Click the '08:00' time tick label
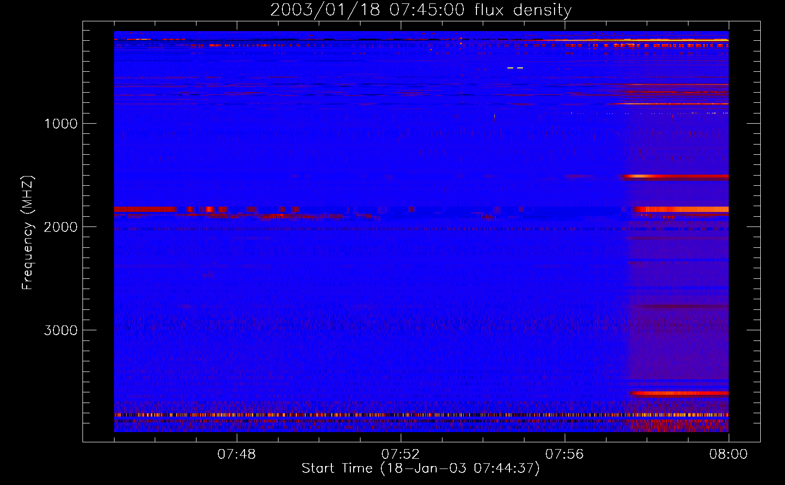Image resolution: width=785 pixels, height=485 pixels. [729, 454]
